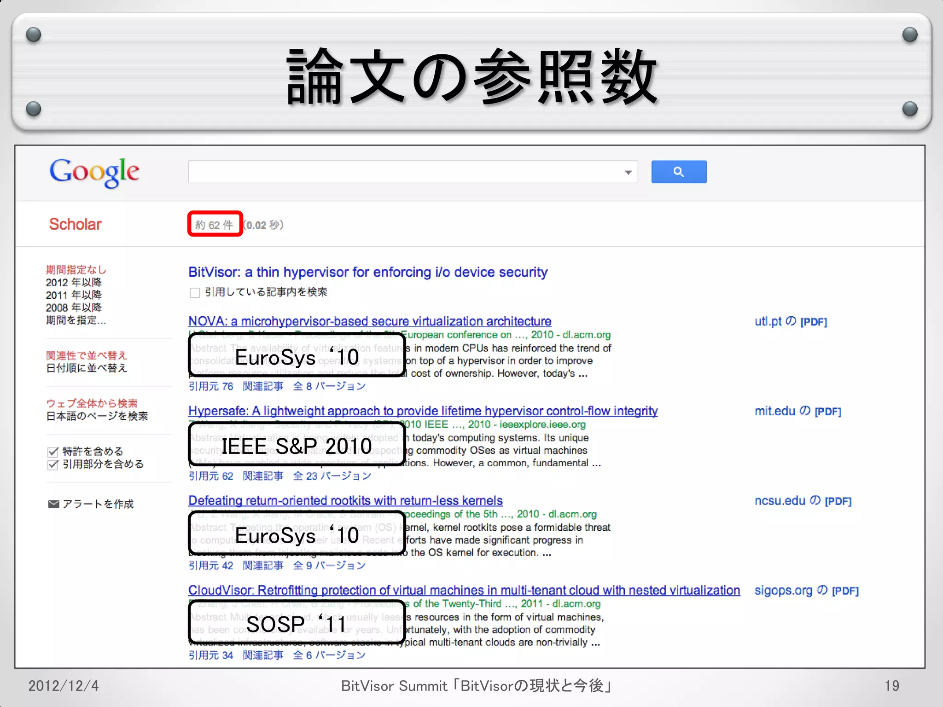Sort by date 日付順に並べ替え
This screenshot has width=943, height=707.
[x=87, y=368]
